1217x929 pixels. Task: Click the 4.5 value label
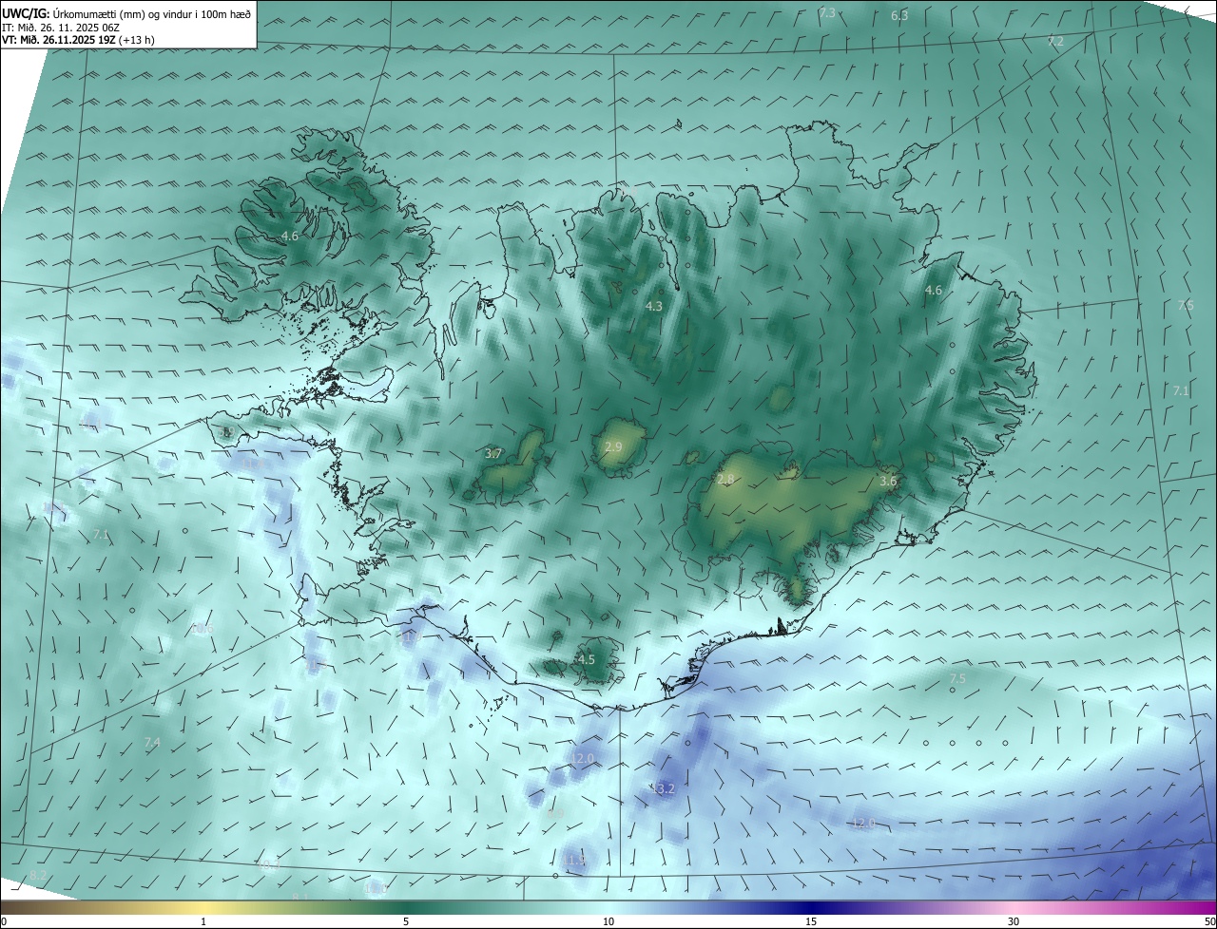[587, 659]
